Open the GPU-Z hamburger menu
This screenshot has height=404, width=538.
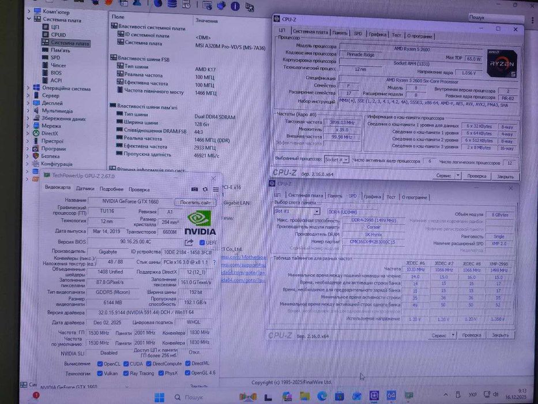pos(216,189)
